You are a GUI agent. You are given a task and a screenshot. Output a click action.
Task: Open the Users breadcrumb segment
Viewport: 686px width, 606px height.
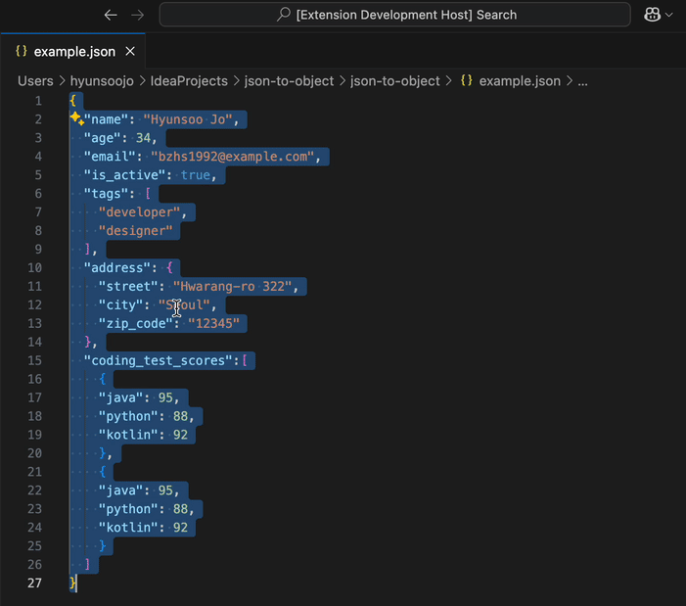click(35, 81)
